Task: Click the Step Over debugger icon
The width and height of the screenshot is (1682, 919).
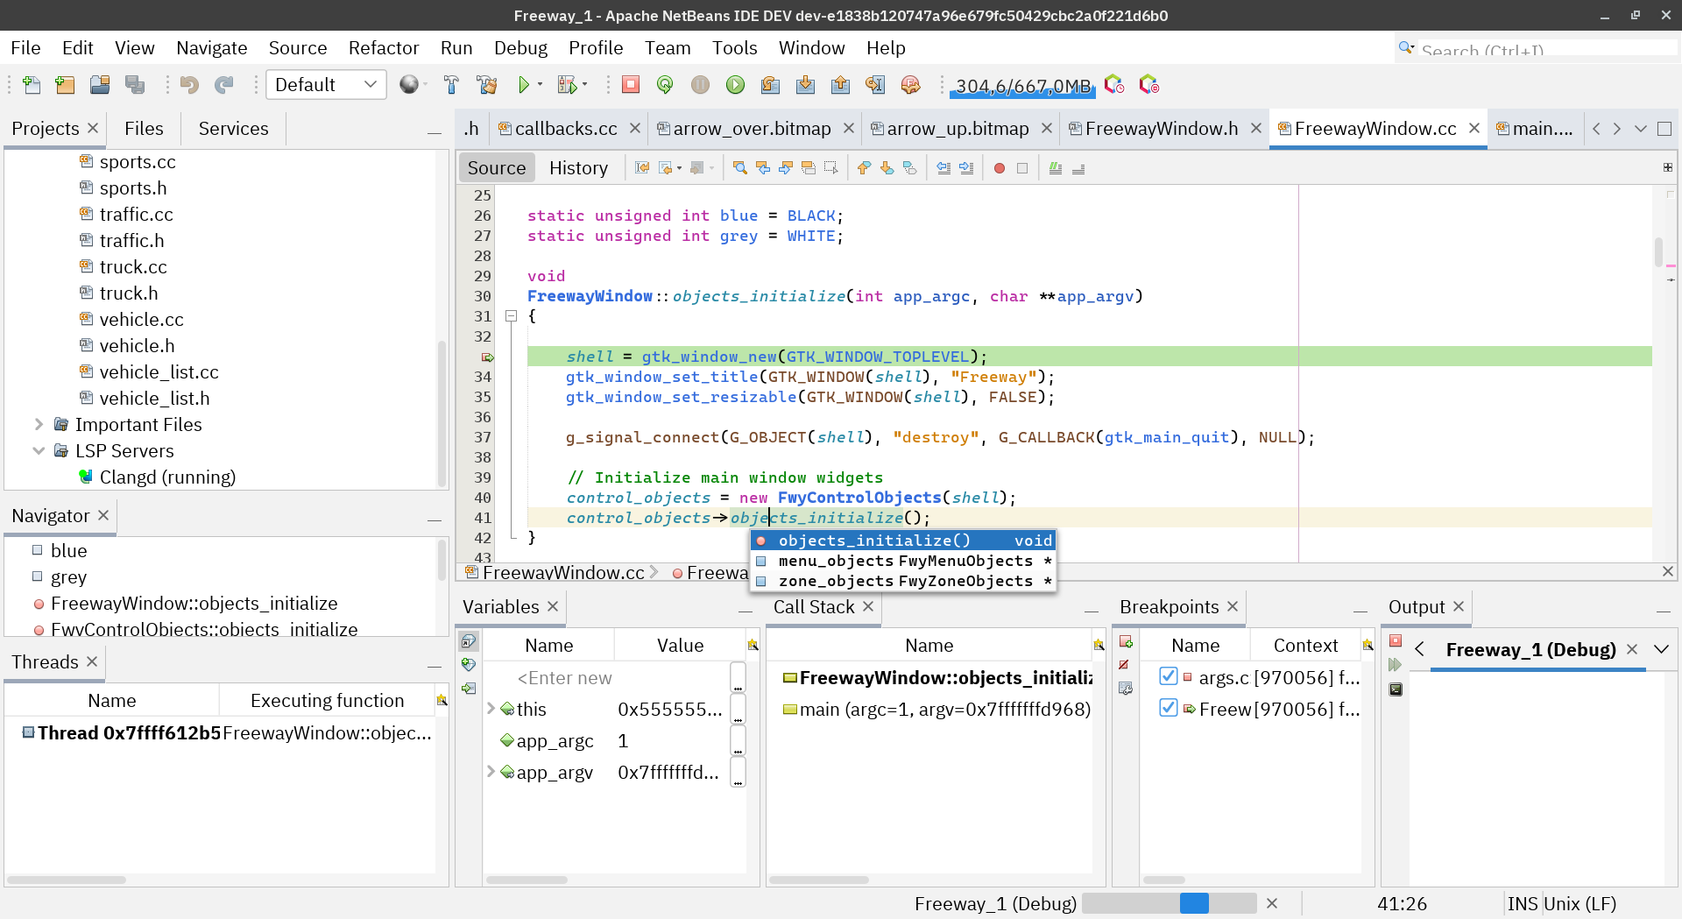Action: tap(770, 85)
